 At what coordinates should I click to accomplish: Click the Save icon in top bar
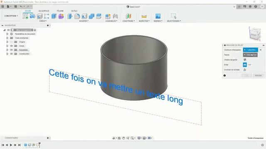click(x=16, y=7)
